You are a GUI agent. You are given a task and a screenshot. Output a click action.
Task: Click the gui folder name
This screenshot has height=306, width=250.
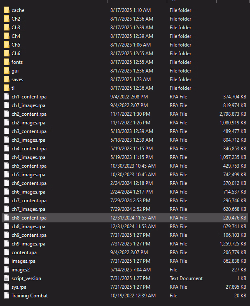pyautogui.click(x=15, y=71)
